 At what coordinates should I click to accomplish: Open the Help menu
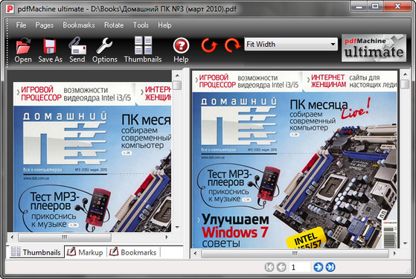click(164, 25)
